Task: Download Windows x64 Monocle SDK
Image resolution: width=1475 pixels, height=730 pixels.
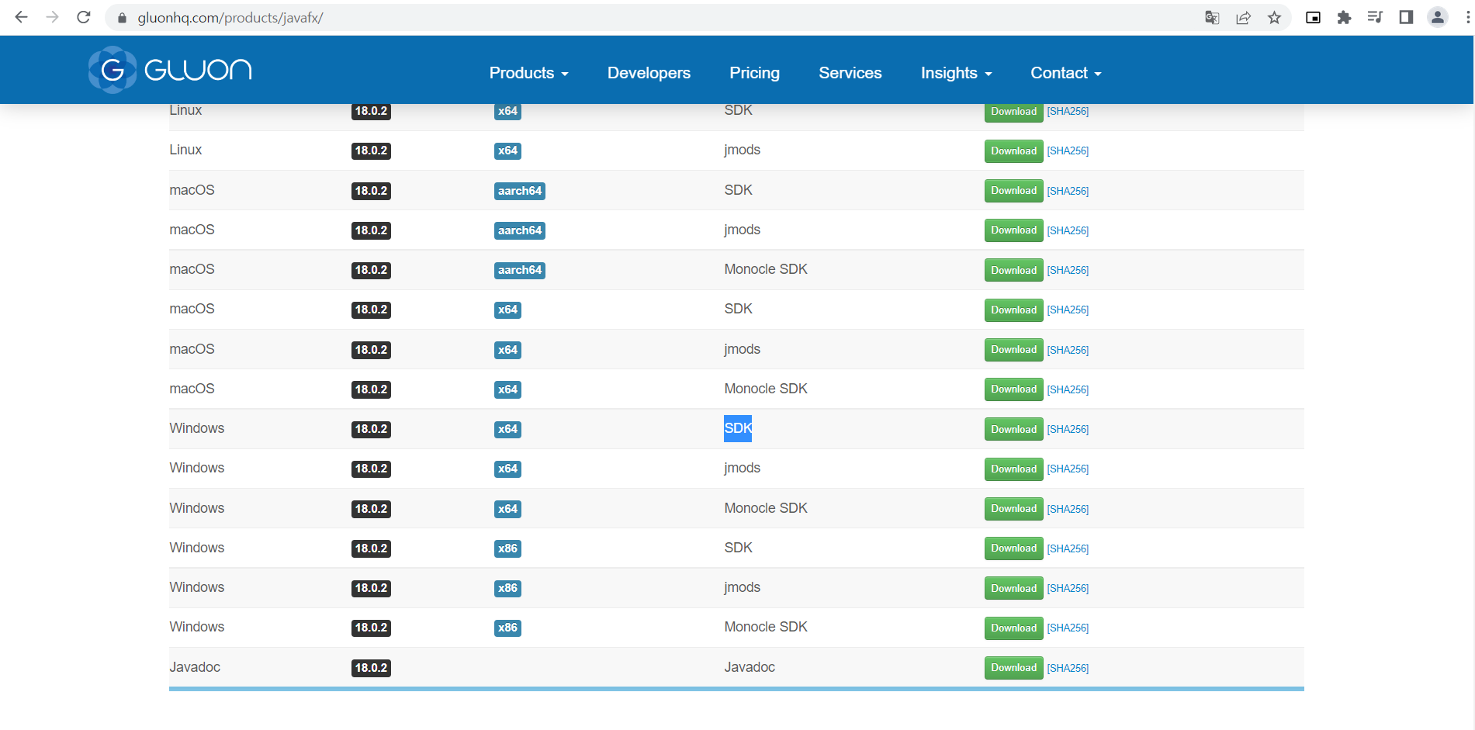Action: tap(1013, 509)
